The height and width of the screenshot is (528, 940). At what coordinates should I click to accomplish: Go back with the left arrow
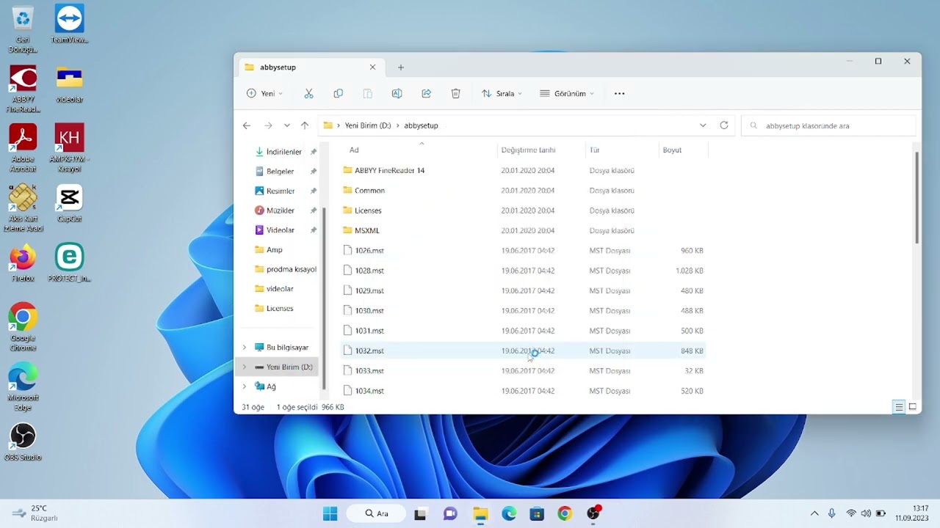point(247,125)
